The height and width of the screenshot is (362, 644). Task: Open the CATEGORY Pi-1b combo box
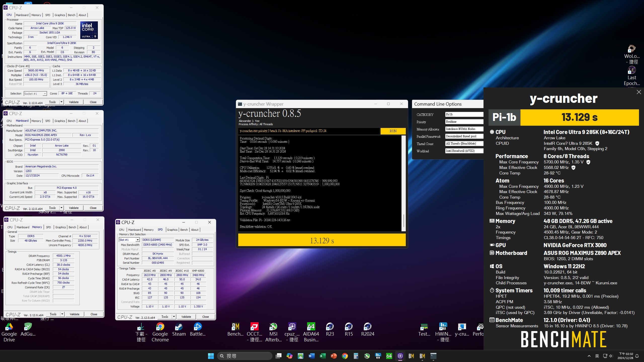click(x=464, y=114)
